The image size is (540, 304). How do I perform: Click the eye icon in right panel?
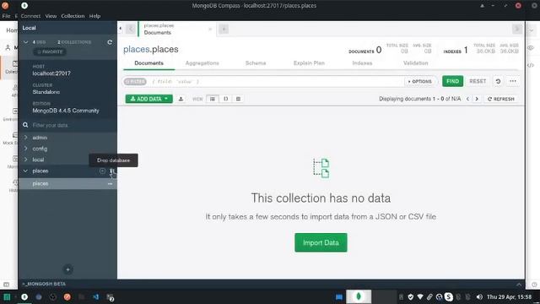click(x=531, y=48)
